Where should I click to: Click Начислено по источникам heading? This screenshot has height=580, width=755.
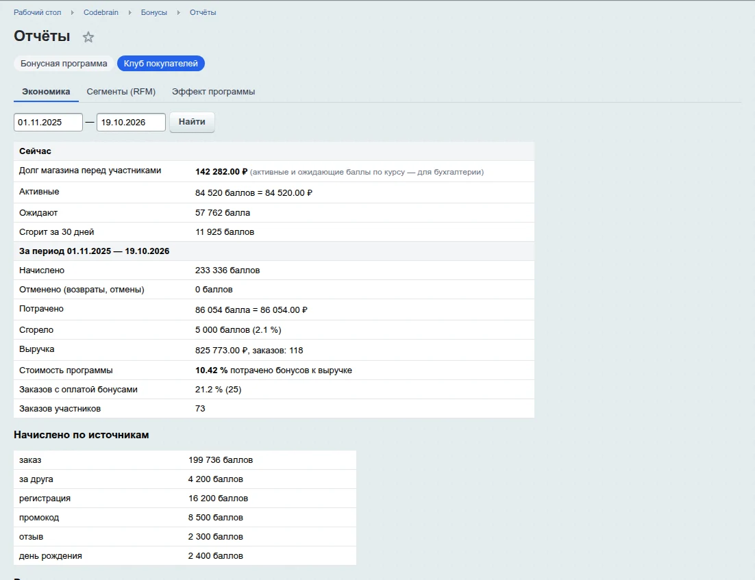coord(82,435)
